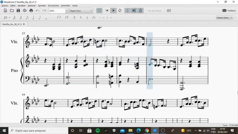Click the Play button in toolbar
The width and height of the screenshot is (238, 134).
coord(113,10)
